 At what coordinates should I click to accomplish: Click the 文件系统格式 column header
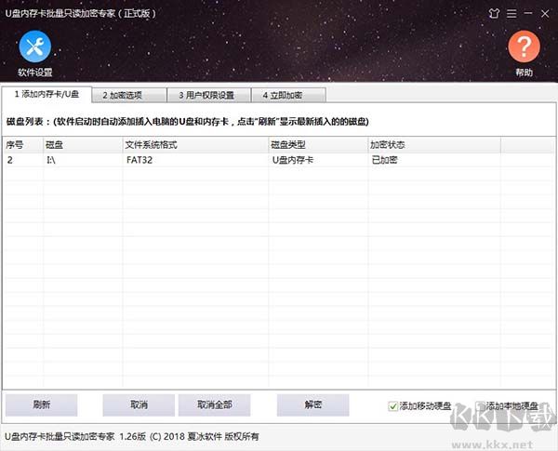point(195,145)
